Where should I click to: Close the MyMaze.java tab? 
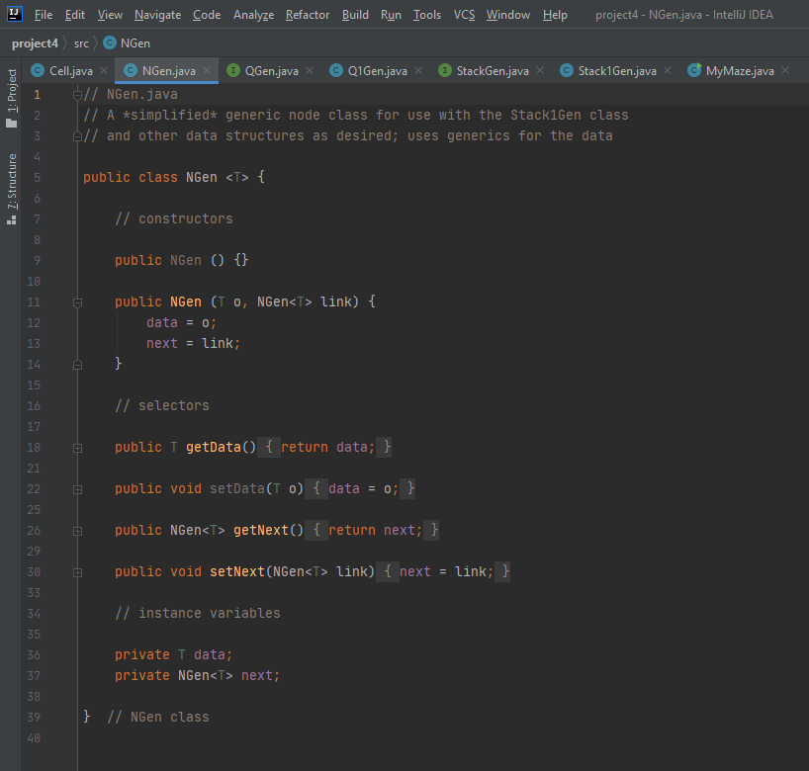click(784, 70)
